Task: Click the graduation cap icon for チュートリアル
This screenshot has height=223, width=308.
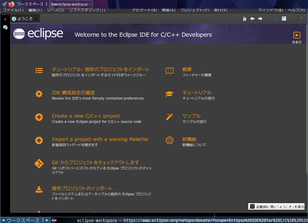Action: (170, 94)
